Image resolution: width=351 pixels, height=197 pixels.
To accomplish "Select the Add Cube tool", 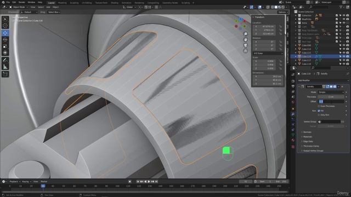I will 5,74.
